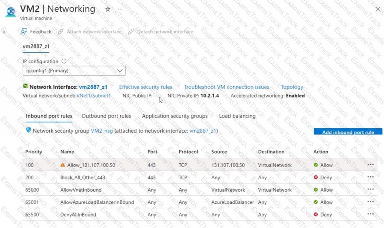384x228 pixels.
Task: Click the VNet1/Subnet1 link
Action: 93,96
